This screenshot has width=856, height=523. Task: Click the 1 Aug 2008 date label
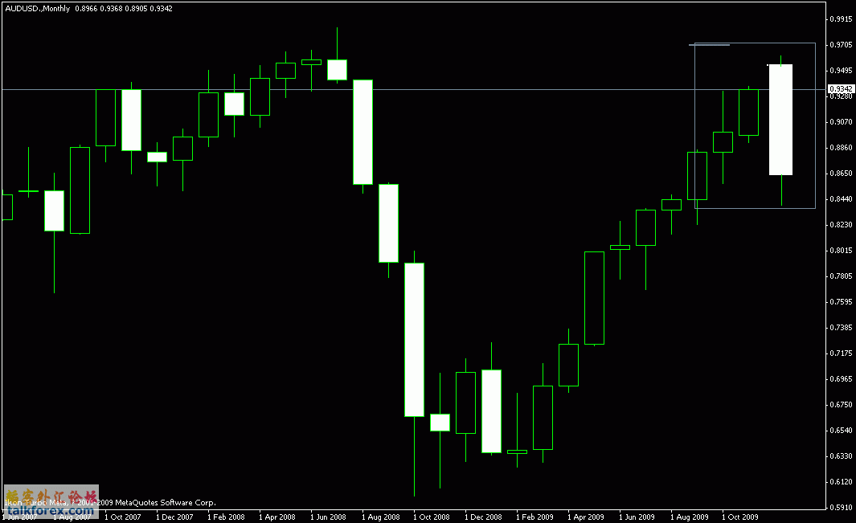[380, 517]
